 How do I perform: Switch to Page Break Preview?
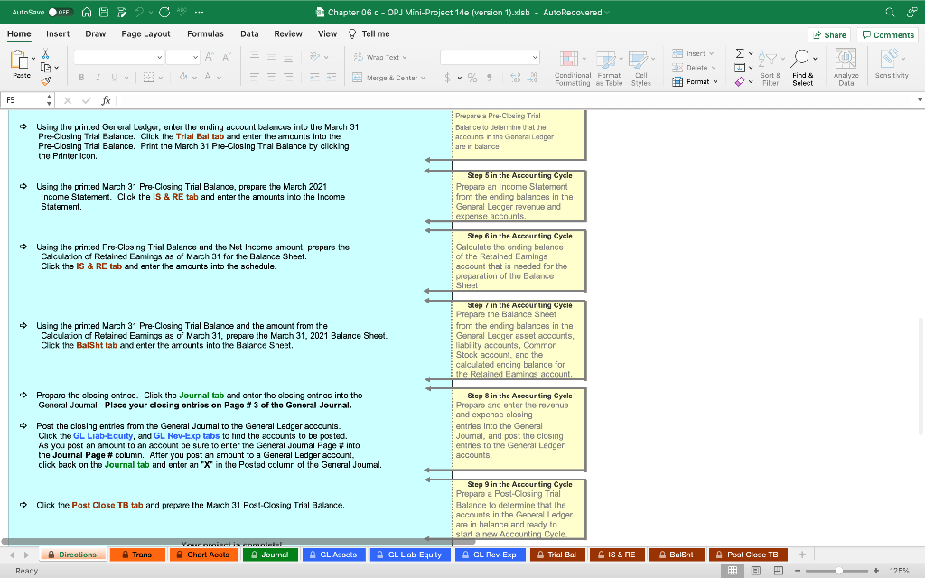[x=779, y=571]
